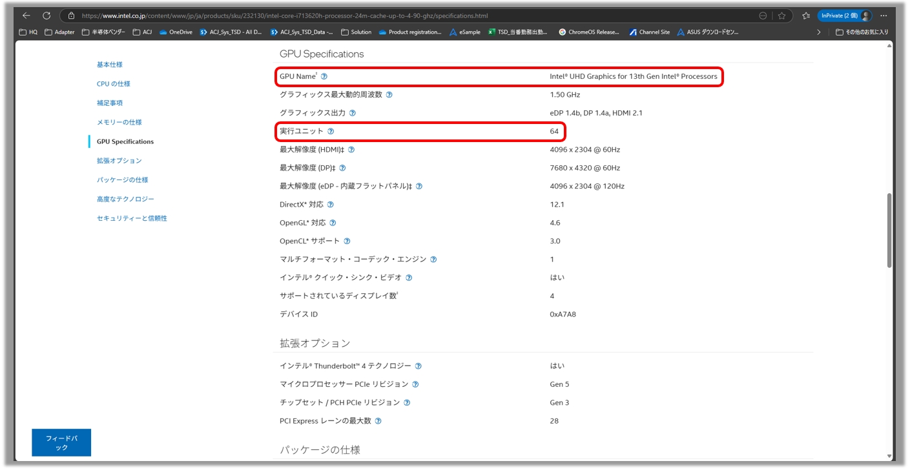Click help icon for PCI Express レーンの最大数
Image resolution: width=910 pixels, height=472 pixels.
378,421
